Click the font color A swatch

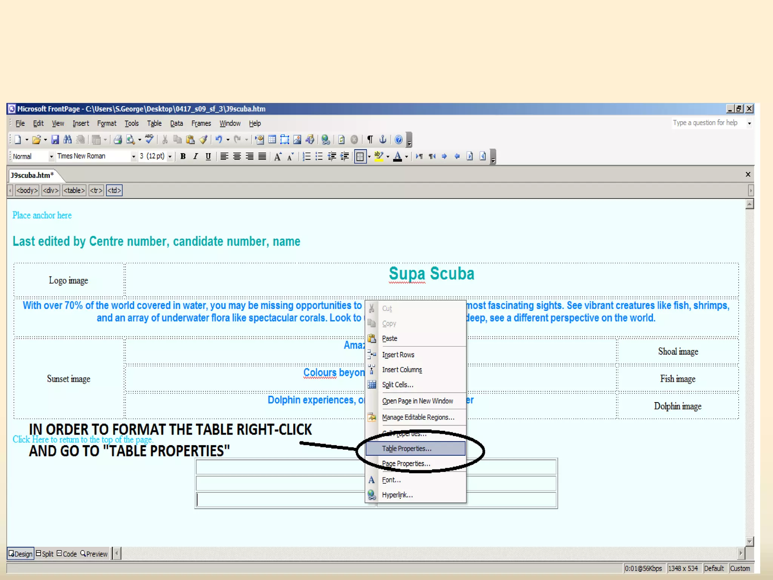click(x=397, y=156)
